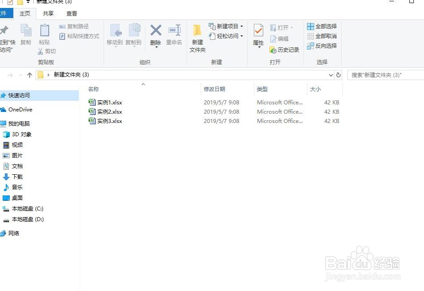This screenshot has height=291, width=424.
Task: Click the refresh icon beside address bar
Action: (338, 75)
